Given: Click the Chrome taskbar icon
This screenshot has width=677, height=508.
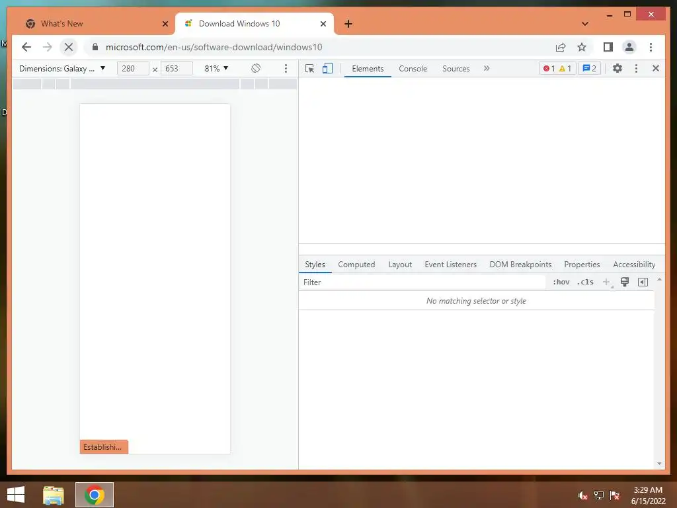Looking at the screenshot, I should tap(95, 495).
